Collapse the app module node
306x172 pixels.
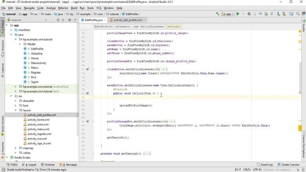[x=7, y=25]
